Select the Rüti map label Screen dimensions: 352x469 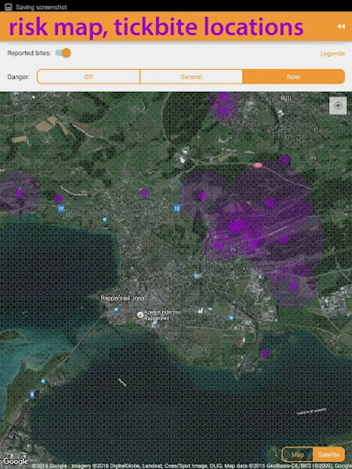pyautogui.click(x=286, y=98)
